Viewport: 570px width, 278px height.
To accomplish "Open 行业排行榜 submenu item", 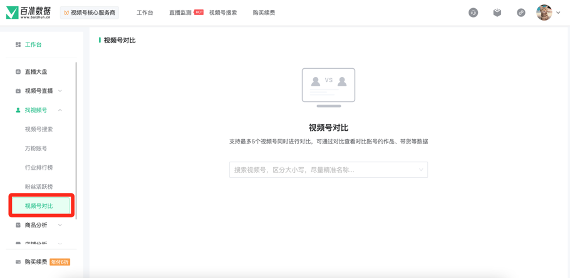I will coord(39,168).
